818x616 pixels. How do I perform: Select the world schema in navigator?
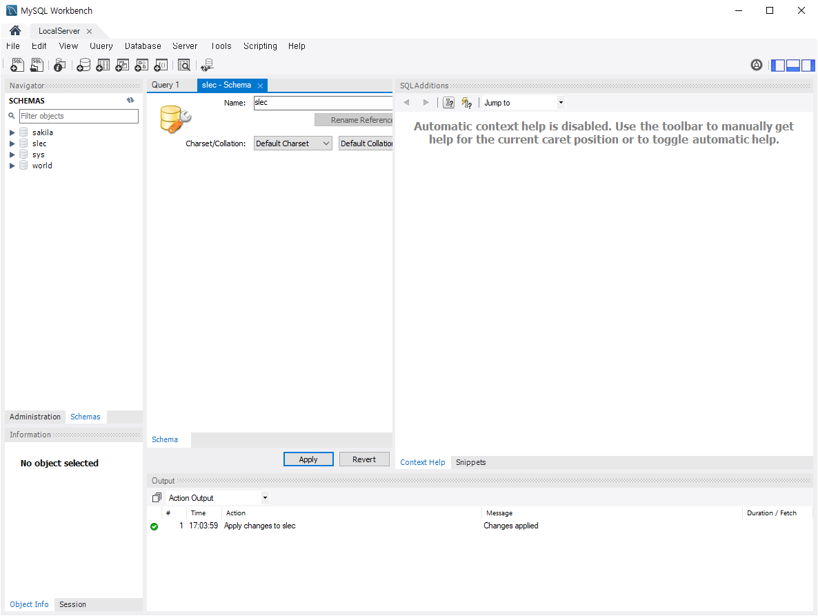[42, 166]
